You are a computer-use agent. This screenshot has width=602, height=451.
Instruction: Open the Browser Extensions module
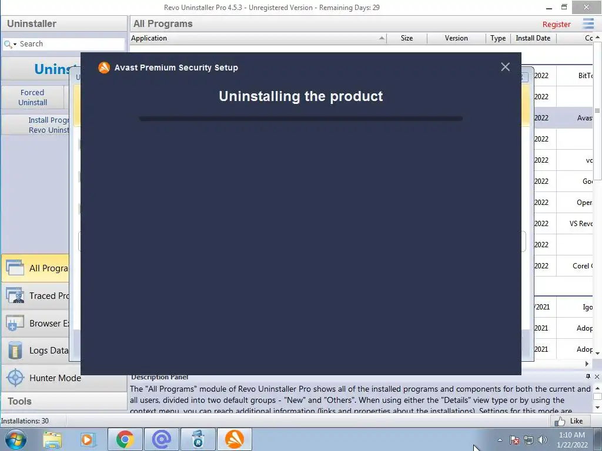36,324
